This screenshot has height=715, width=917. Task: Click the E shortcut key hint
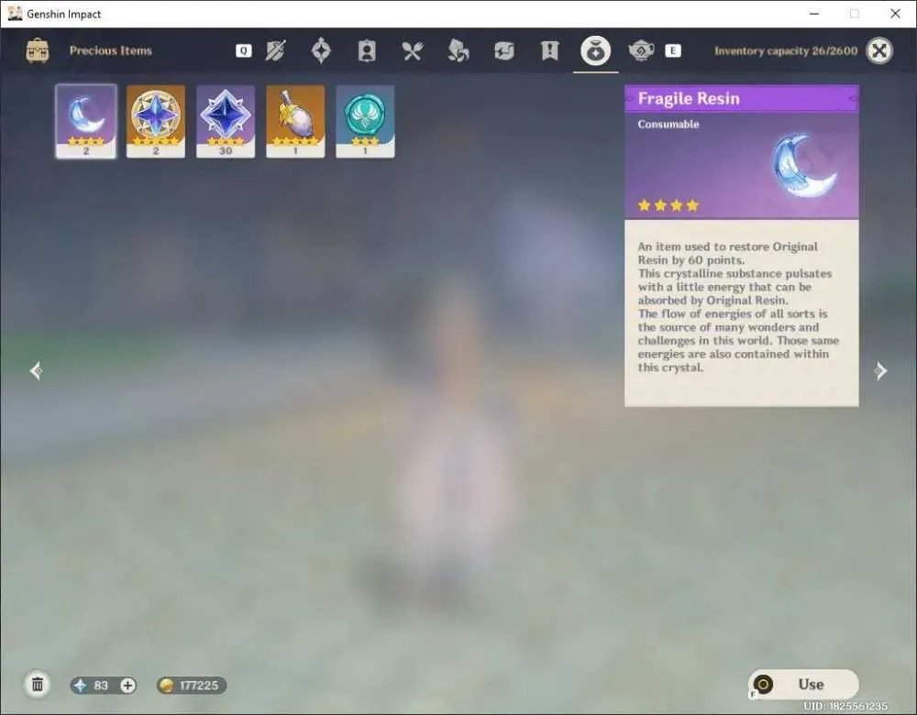673,50
